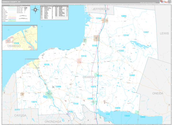This screenshot has width=173, height=125.
Task: Click the ZIP code label 13144
Action: [126, 35]
